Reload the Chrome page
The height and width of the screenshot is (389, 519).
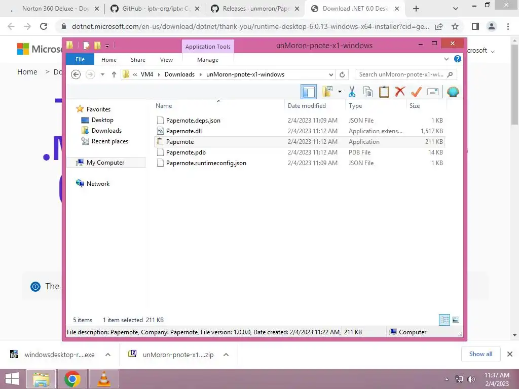click(44, 26)
